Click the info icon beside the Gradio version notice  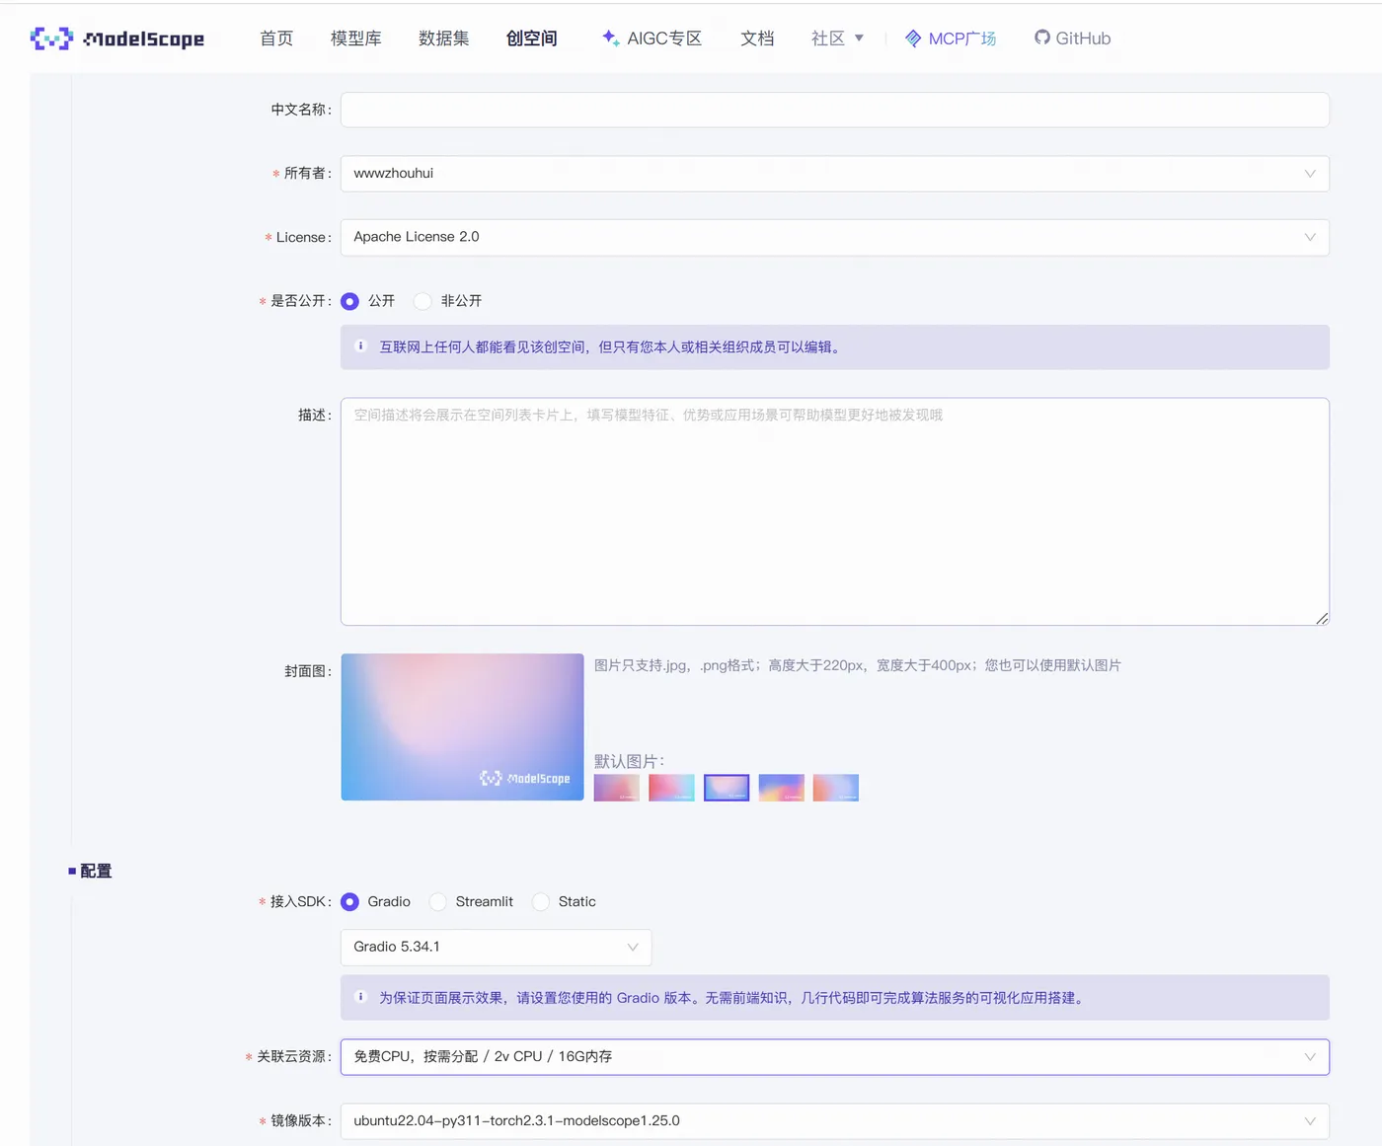(360, 997)
